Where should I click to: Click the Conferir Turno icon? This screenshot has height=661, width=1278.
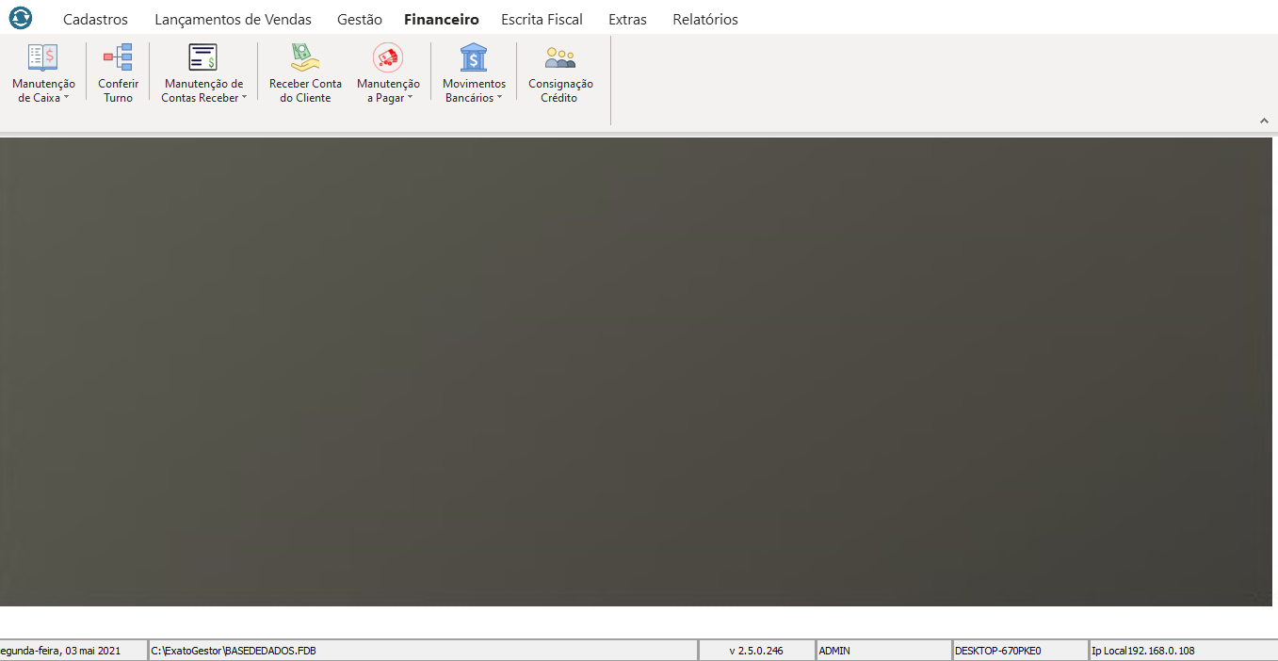click(118, 57)
